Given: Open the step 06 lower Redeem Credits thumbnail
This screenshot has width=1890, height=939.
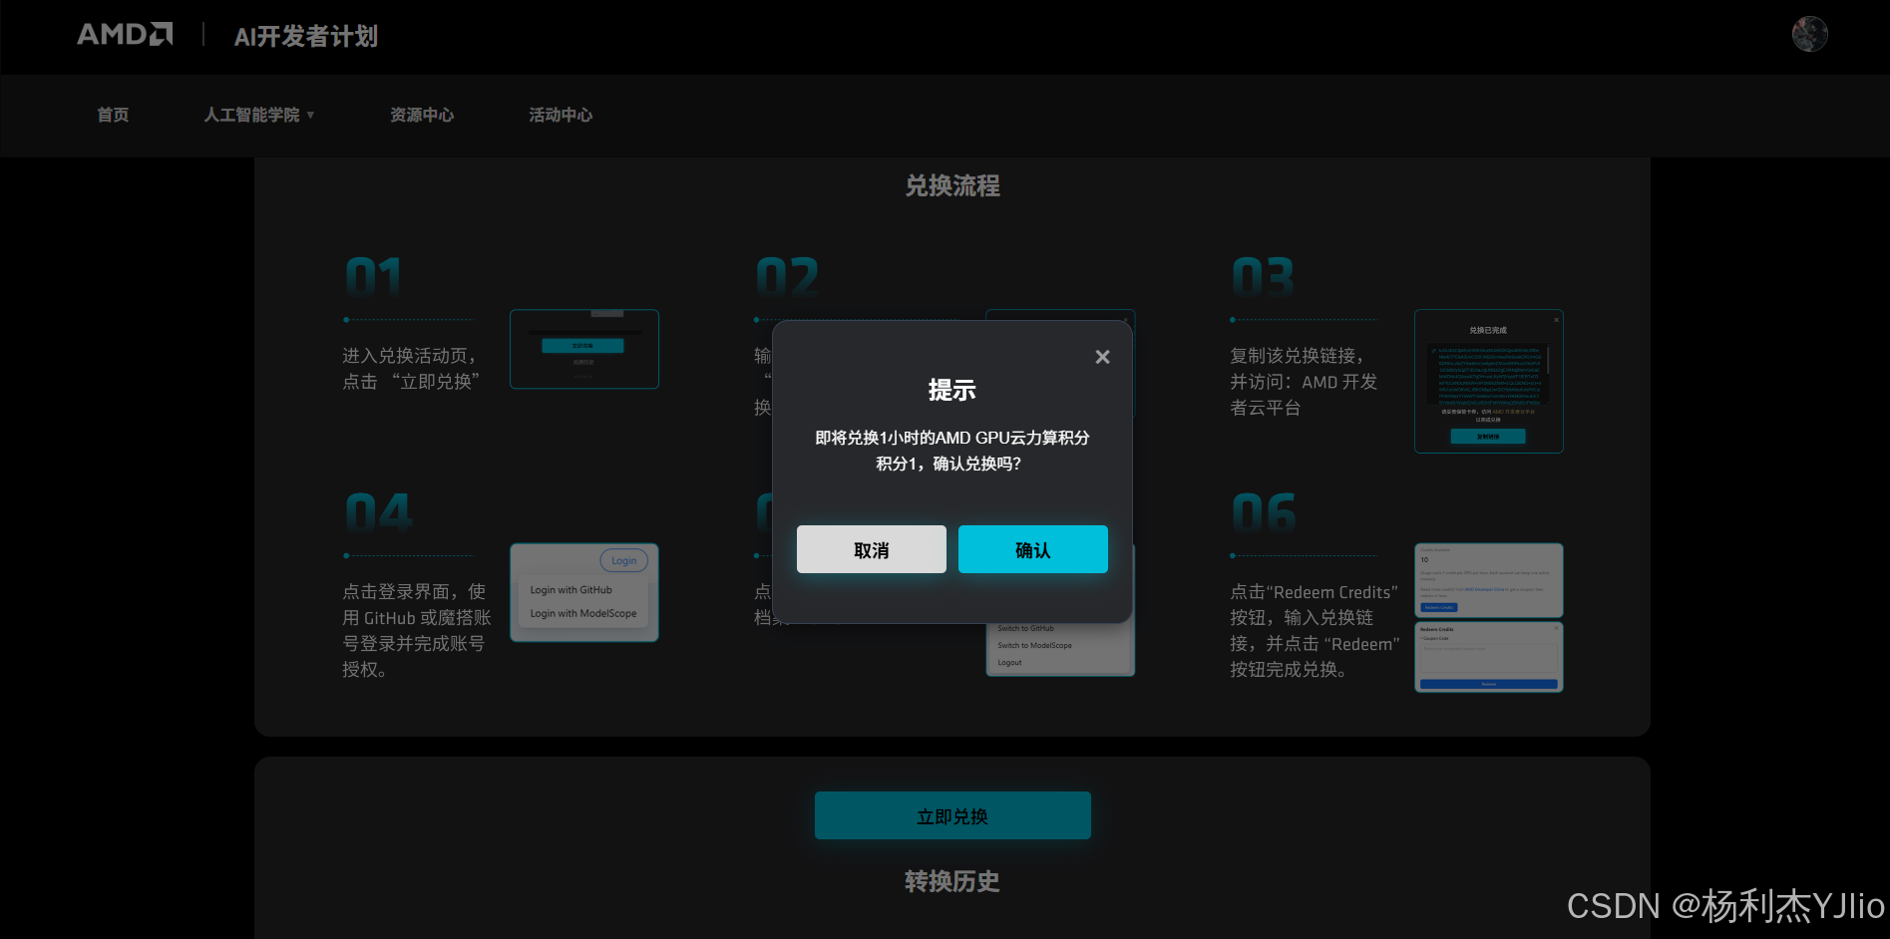Looking at the screenshot, I should 1489,657.
